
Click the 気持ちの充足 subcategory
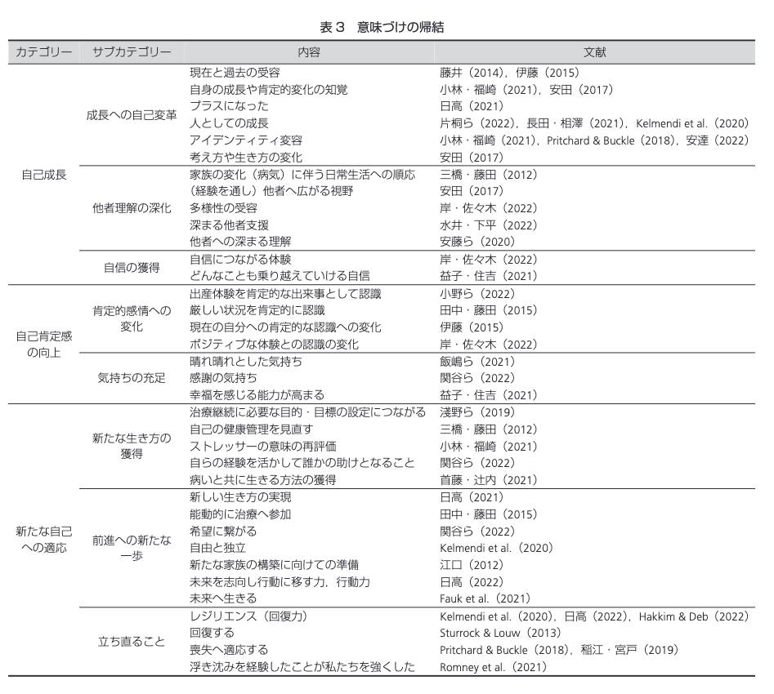tap(132, 378)
